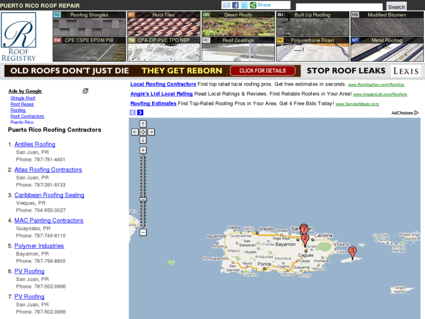Click the email share icon
The height and width of the screenshot is (319, 425).
(226, 5)
